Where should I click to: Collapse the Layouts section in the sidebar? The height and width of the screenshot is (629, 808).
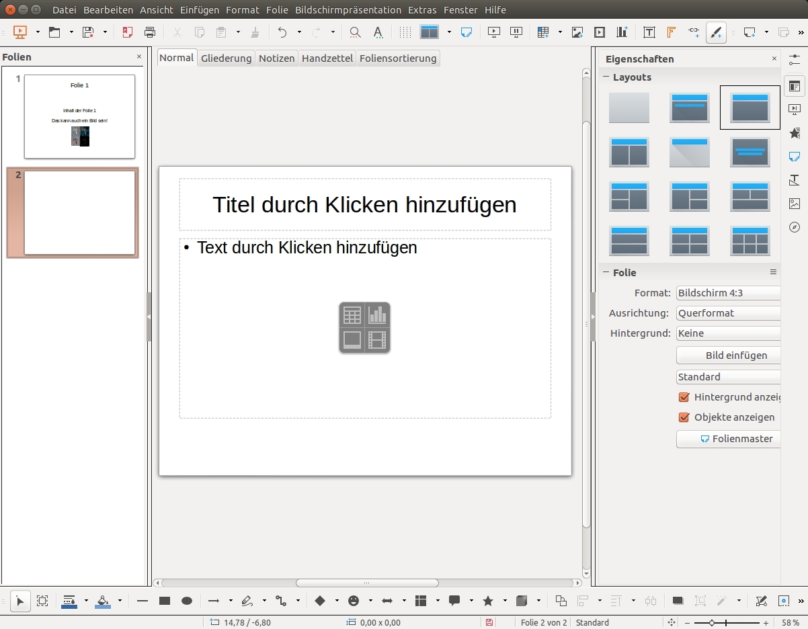pos(605,77)
